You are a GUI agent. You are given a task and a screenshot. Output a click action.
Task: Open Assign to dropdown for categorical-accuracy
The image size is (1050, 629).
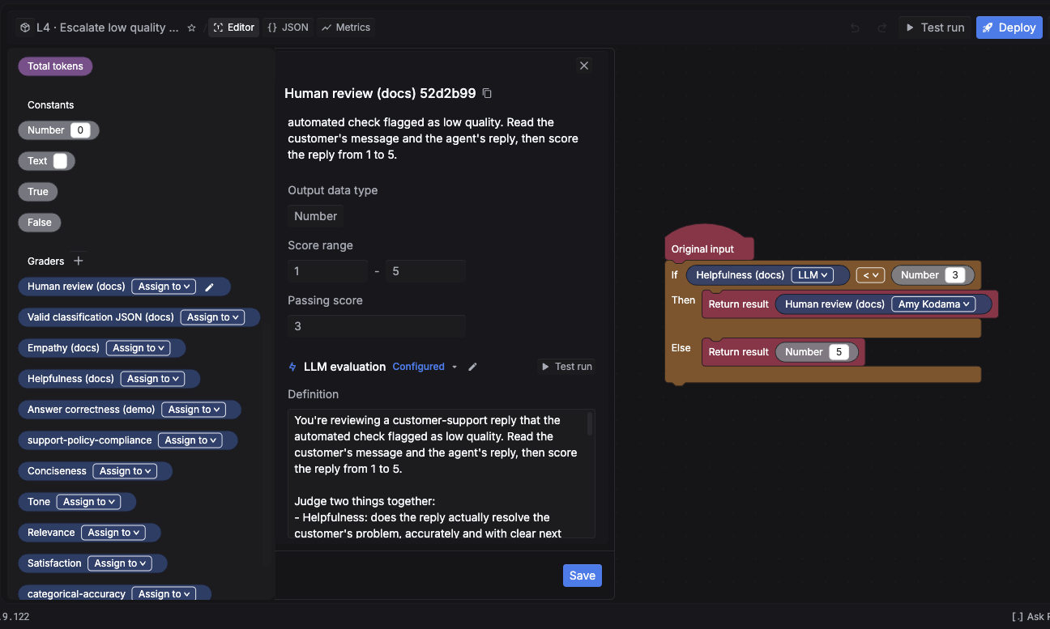(164, 594)
